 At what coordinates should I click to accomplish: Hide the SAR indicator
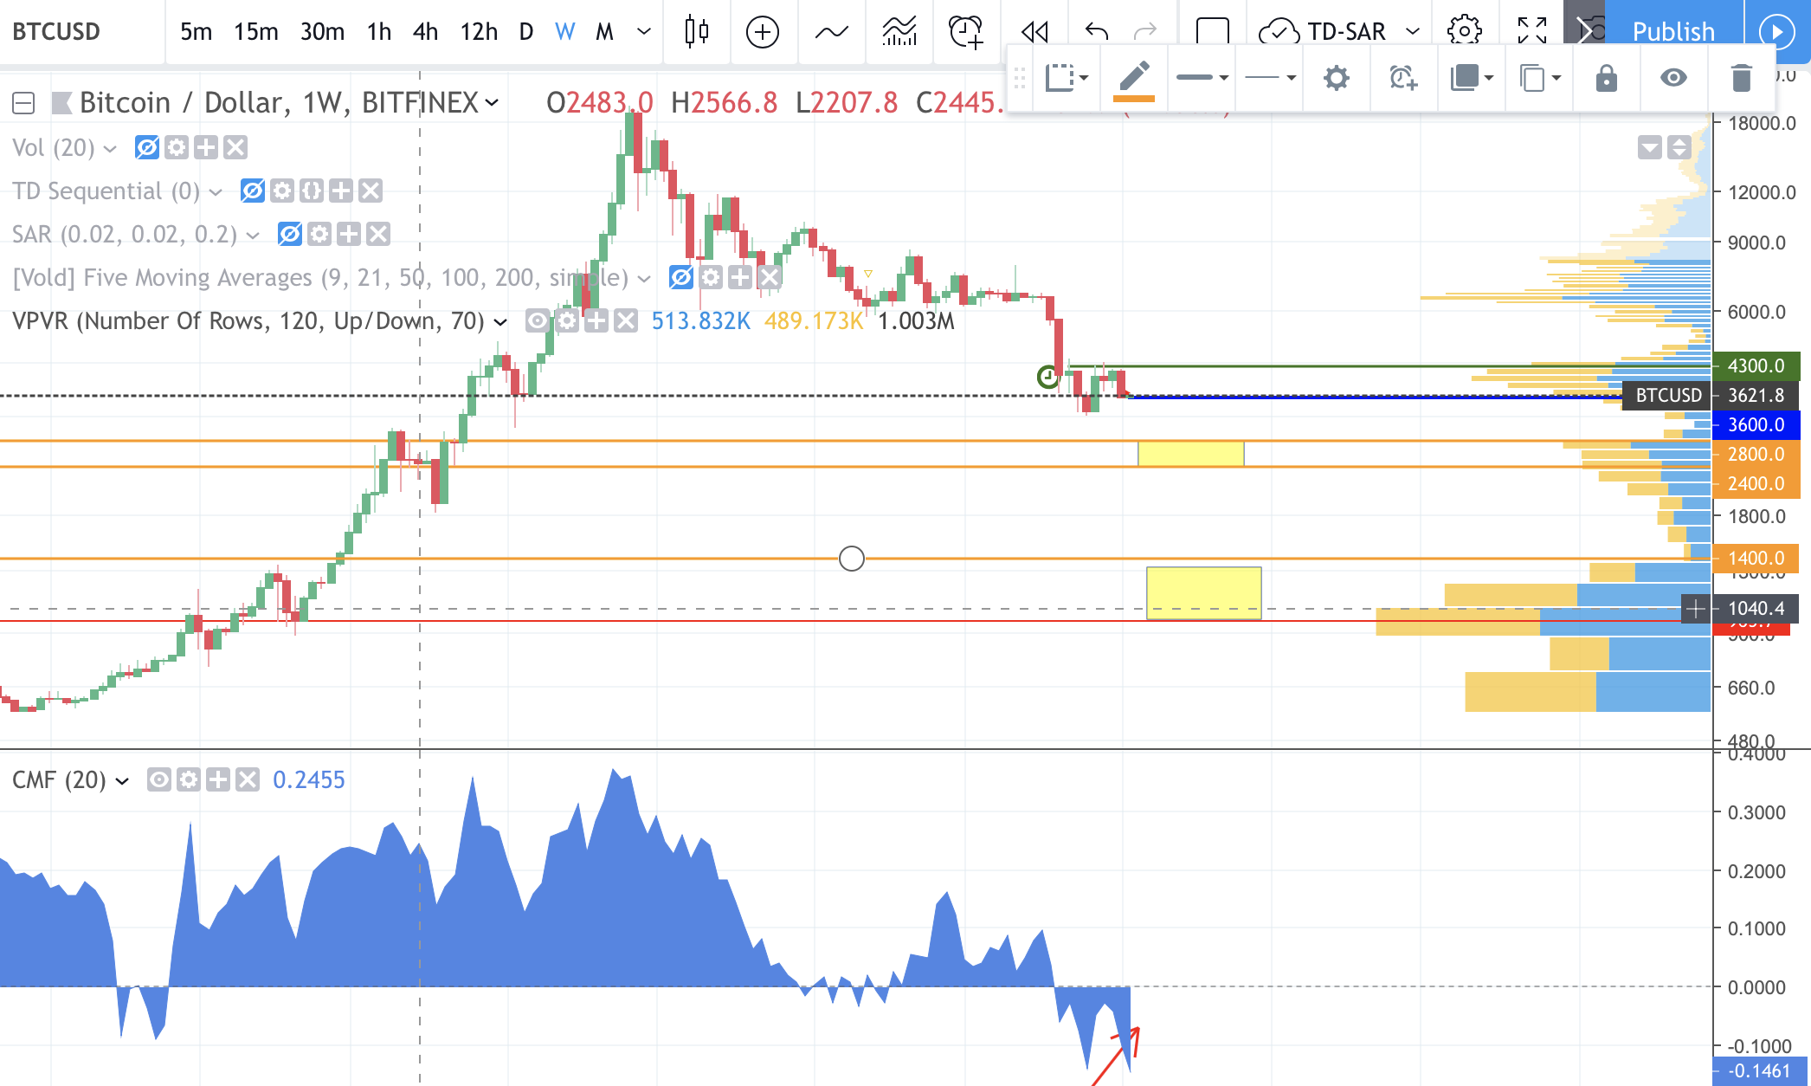[x=289, y=234]
